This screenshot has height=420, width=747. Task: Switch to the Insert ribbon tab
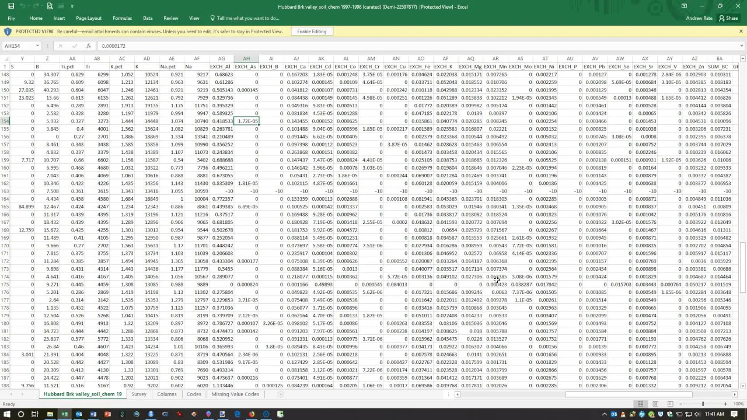click(59, 18)
